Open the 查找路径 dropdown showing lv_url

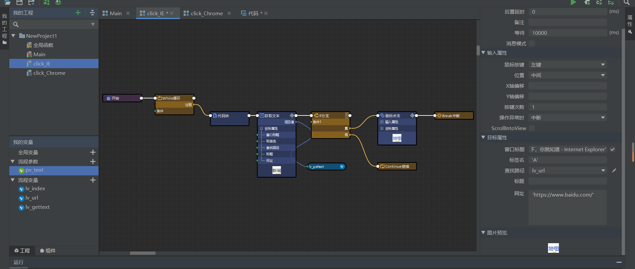[x=568, y=170]
